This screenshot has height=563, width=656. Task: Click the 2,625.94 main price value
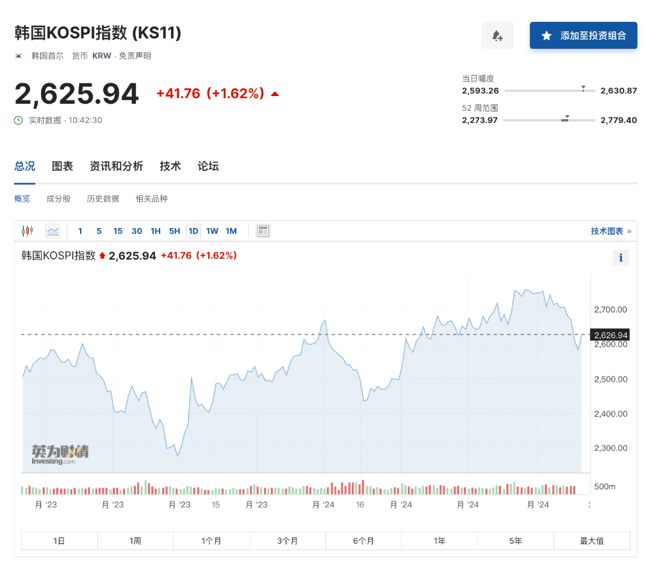77,94
